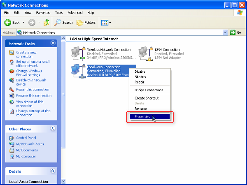247x185 pixels.
Task: Click the Change settings checklist icon
Action: pyautogui.click(x=12, y=111)
